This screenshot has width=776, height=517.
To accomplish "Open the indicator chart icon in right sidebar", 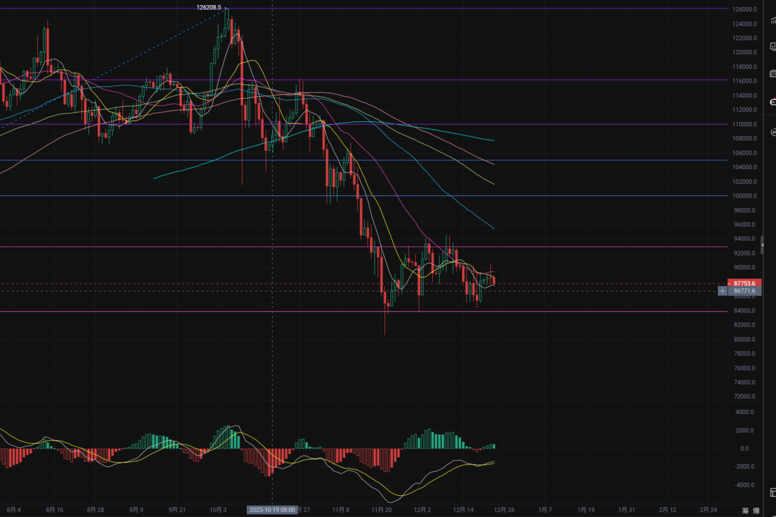I will [773, 20].
